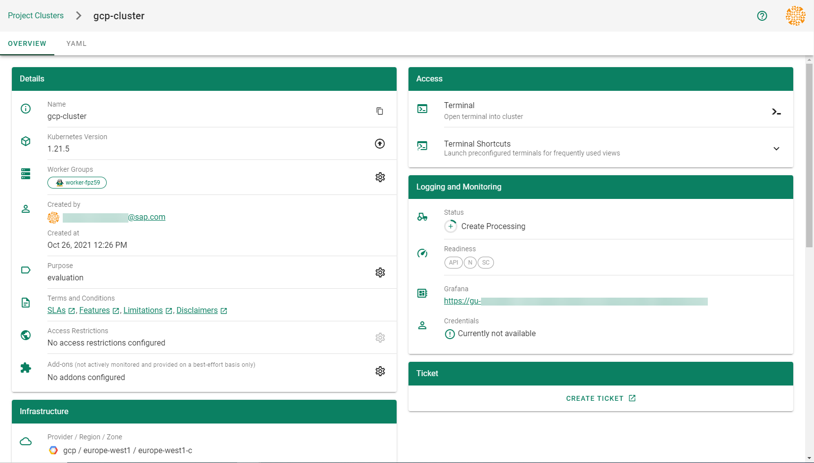The height and width of the screenshot is (463, 814).
Task: Open the Add-ons configuration gear
Action: (x=380, y=371)
